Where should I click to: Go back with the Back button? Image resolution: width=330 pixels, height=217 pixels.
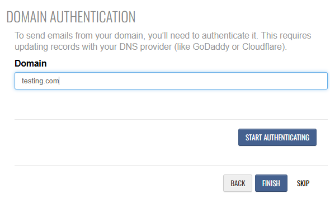point(238,183)
